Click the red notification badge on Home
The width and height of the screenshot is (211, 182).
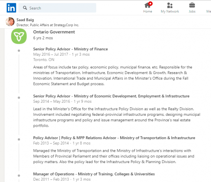pyautogui.click(x=151, y=4)
